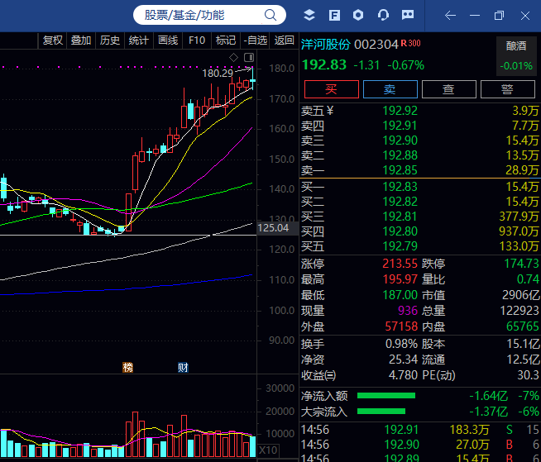541x462 pixels.
Task: Click the 换手 value 0.98%
Action: [x=401, y=344]
